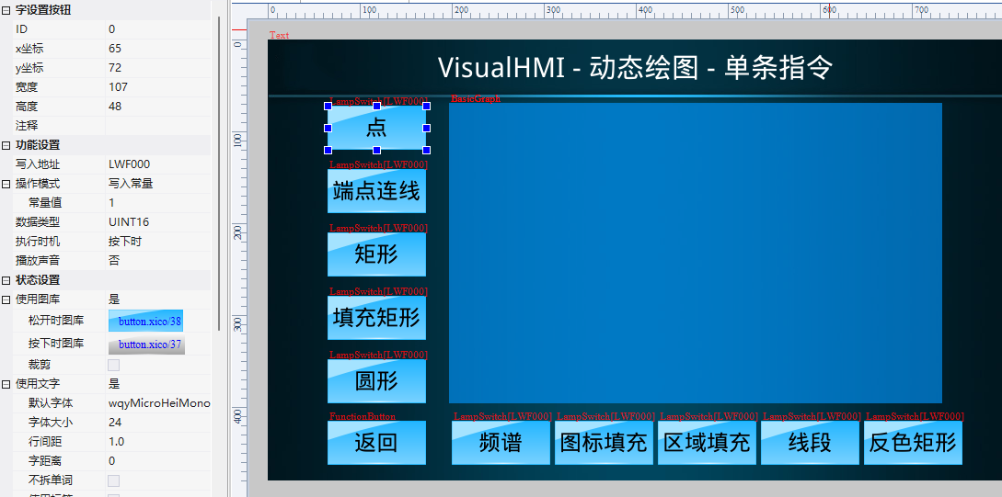1002x497 pixels.
Task: Select the 填充矩形 button on canvas
Action: pyautogui.click(x=376, y=317)
